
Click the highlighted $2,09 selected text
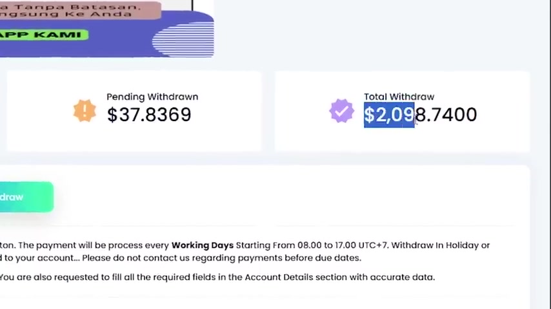pyautogui.click(x=389, y=115)
